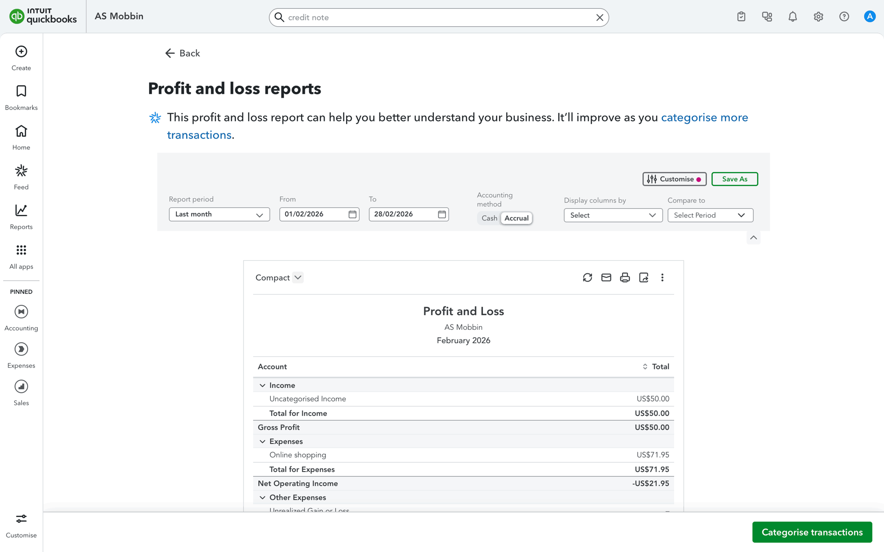
Task: Open pinned Sales section
Action: 21,392
